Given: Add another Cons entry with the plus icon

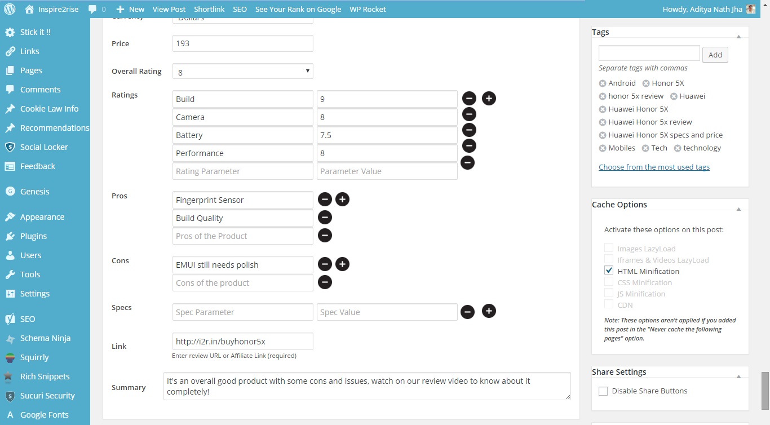Looking at the screenshot, I should (342, 264).
